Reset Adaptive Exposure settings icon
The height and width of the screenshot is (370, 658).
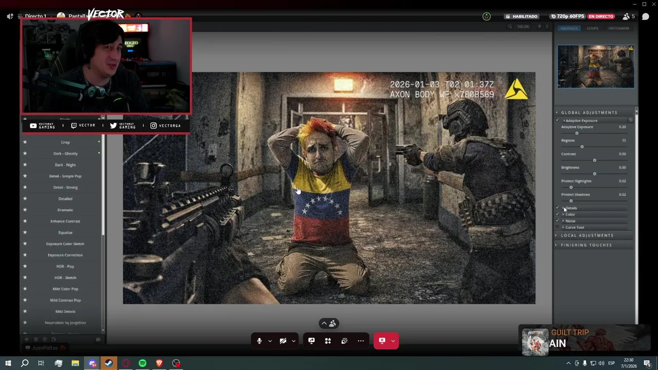(631, 120)
